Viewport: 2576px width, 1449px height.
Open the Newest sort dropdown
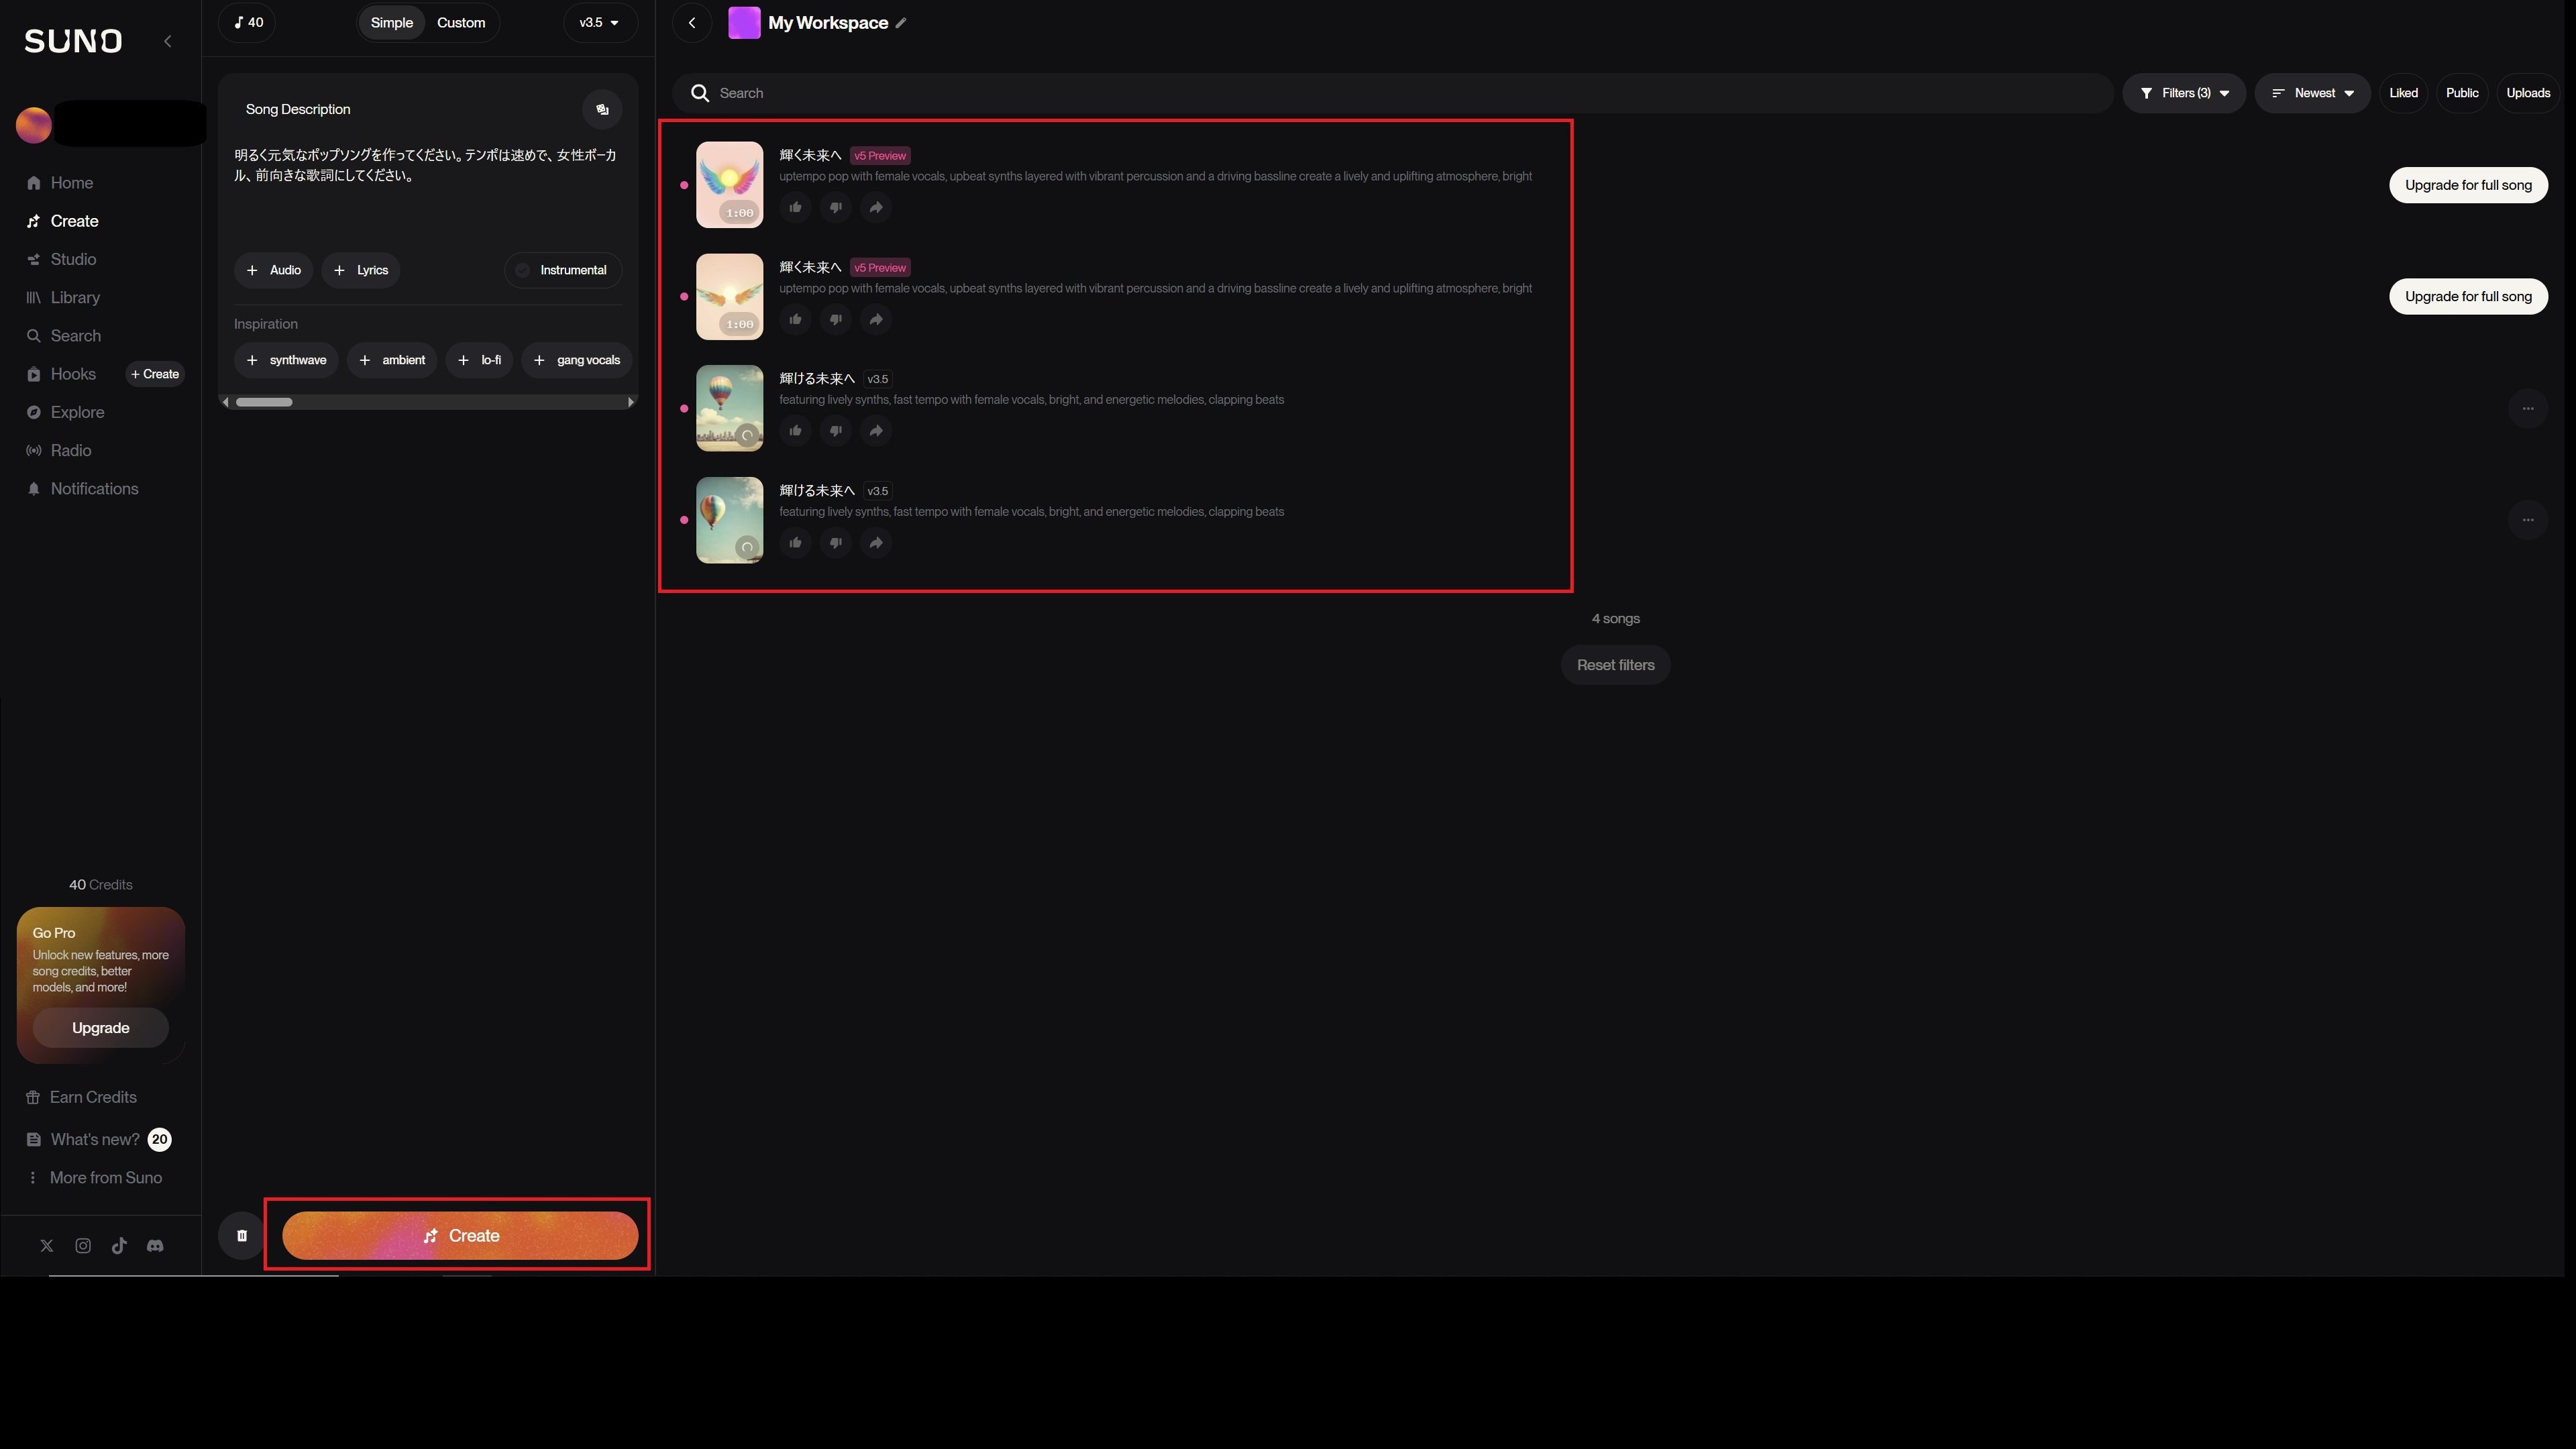tap(2312, 93)
